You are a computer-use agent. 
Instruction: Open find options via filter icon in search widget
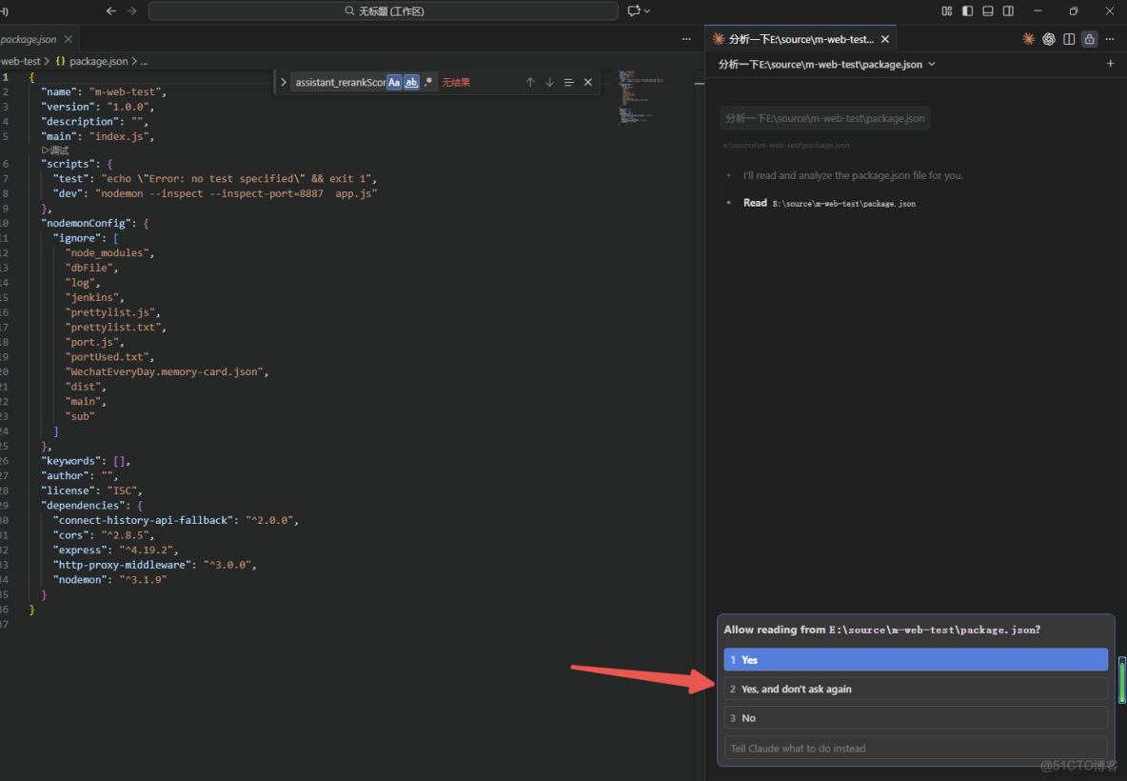[x=568, y=82]
